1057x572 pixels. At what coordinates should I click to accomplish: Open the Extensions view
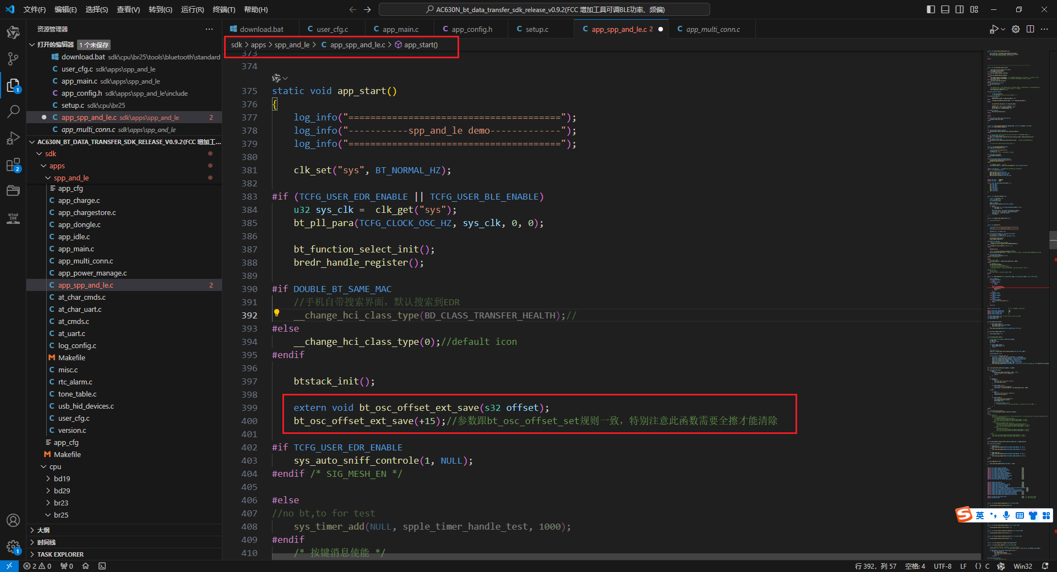point(13,164)
